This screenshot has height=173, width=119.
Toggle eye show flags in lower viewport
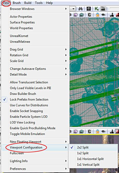coord(103,132)
